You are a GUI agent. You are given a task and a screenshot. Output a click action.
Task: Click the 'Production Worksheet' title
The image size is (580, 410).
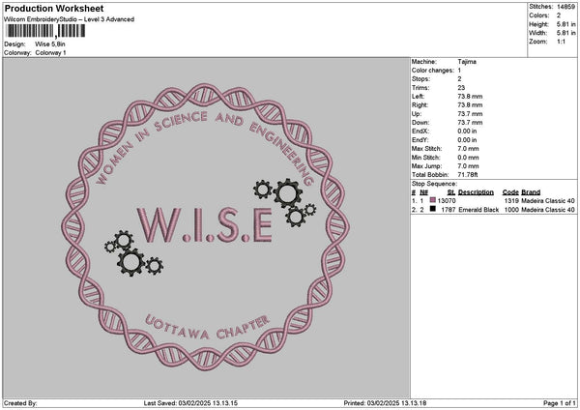[x=54, y=9]
